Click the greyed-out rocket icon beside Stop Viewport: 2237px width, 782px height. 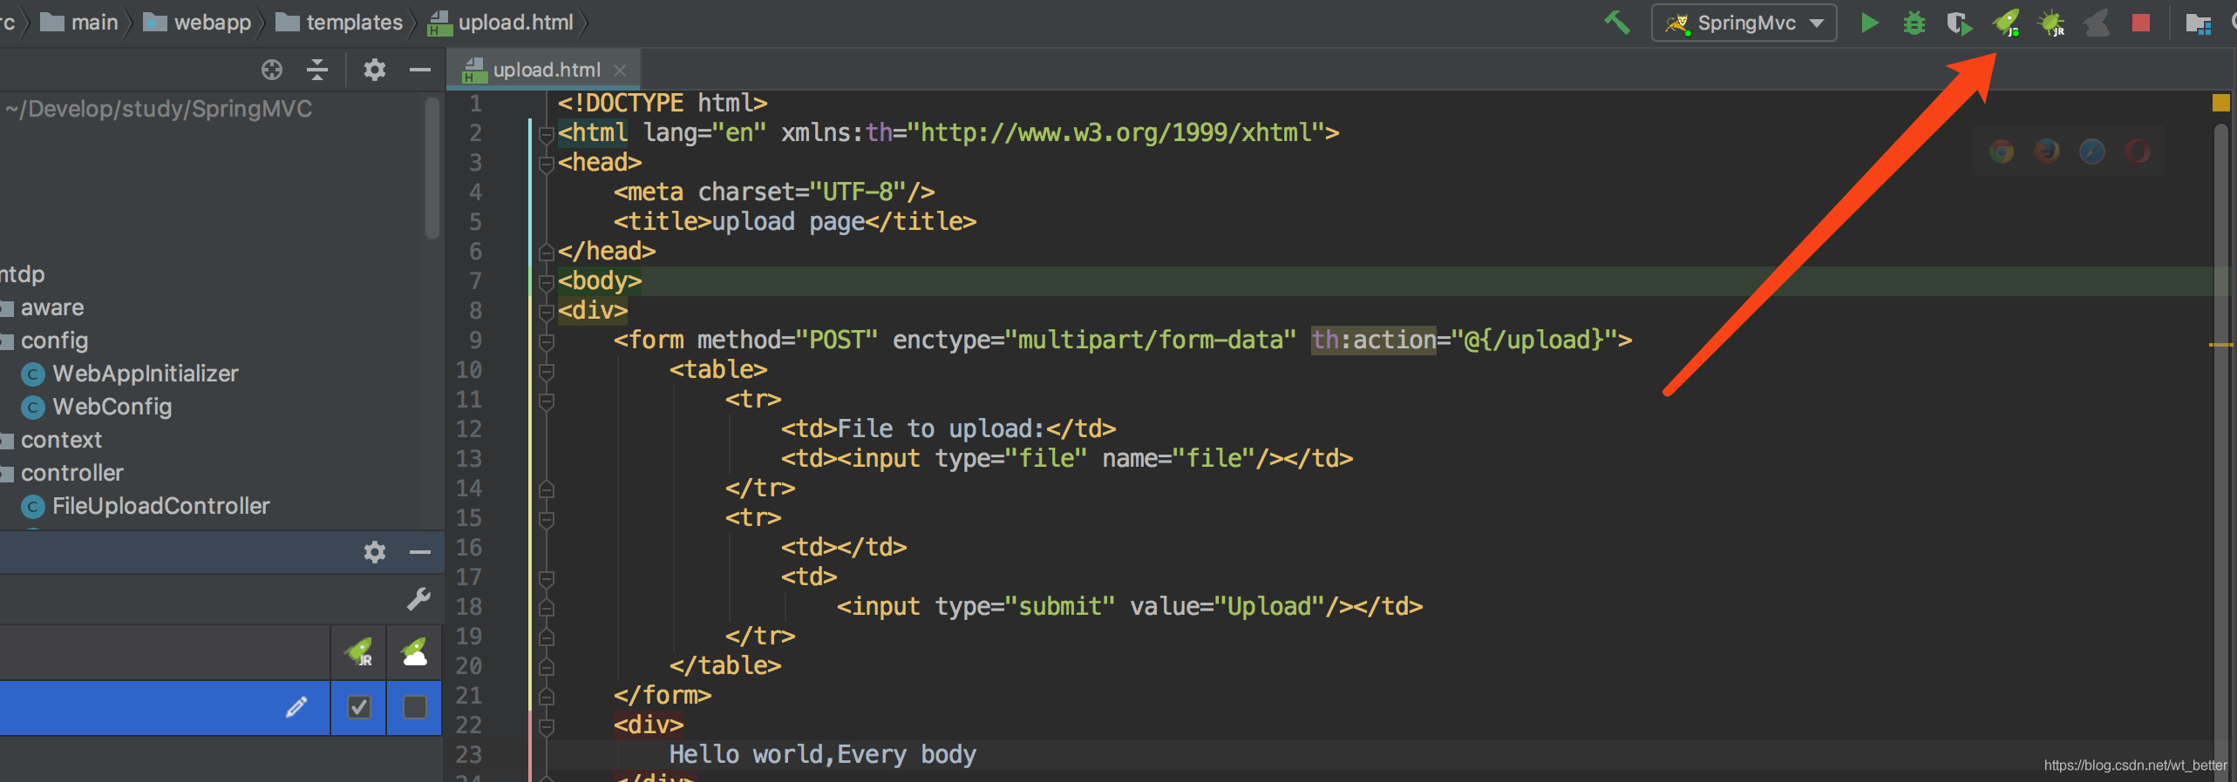[x=2096, y=23]
